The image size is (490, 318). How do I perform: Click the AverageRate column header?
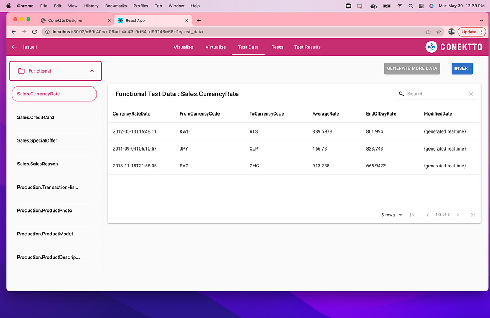pos(326,114)
